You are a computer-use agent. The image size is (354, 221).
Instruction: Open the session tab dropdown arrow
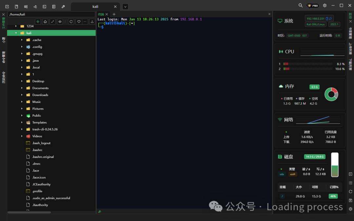point(125,7)
